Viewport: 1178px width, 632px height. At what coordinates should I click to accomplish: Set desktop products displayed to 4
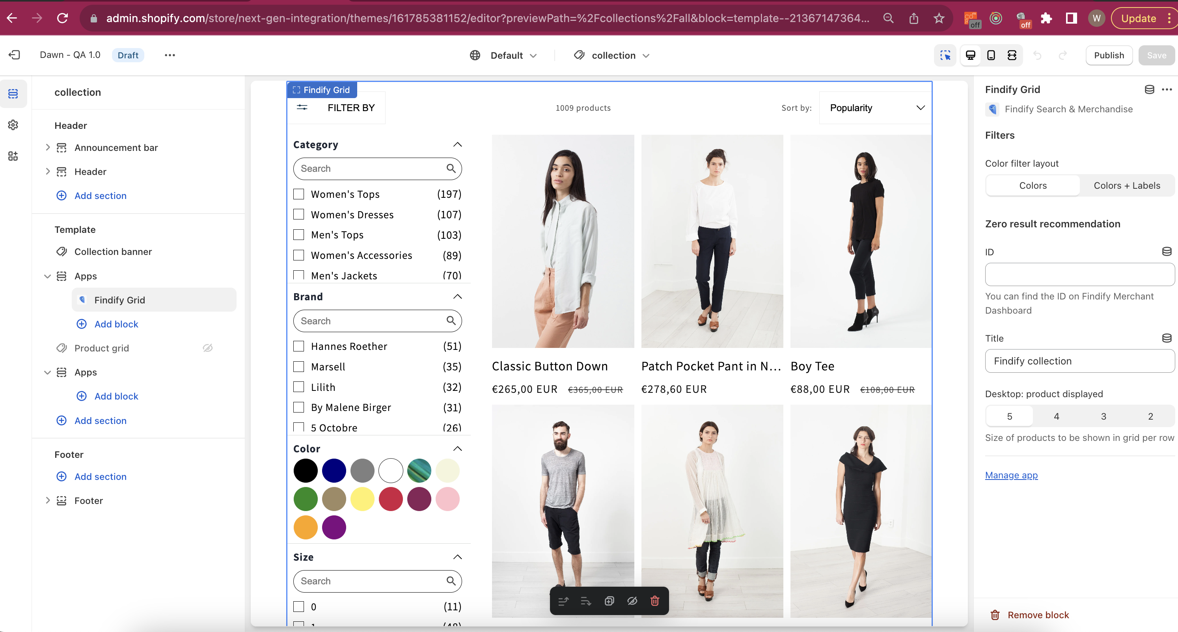[x=1056, y=416]
